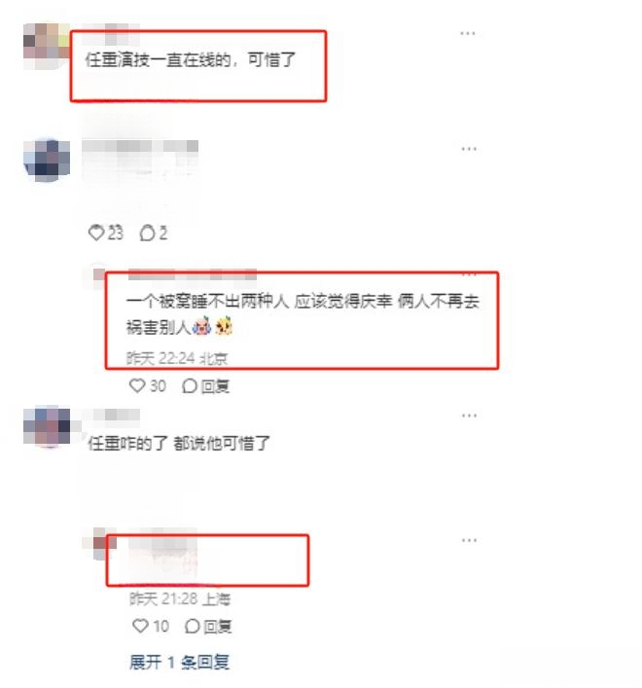Open replies on comment with 2 replies
Image resolution: width=642 pixels, height=688 pixels.
point(153,233)
